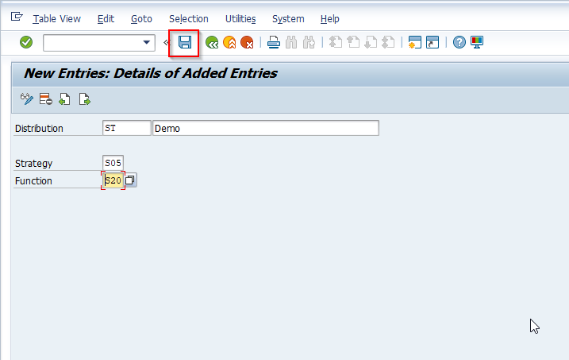Click the Find Next binoculars-plus icon
This screenshot has height=360, width=569.
point(309,42)
